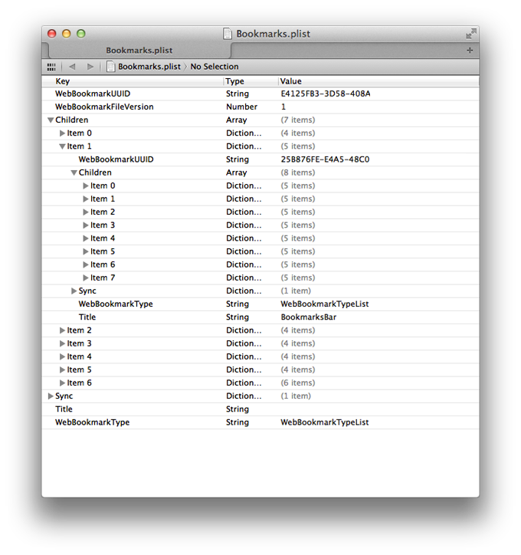Click No Selection in the jump bar
521x555 pixels.
point(215,67)
